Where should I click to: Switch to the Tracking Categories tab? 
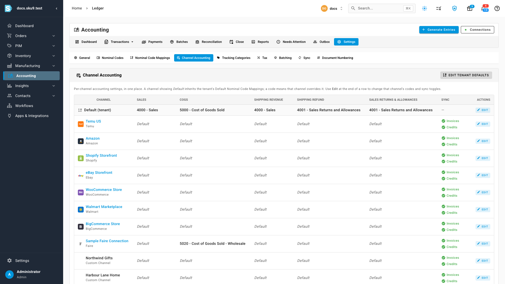234,58
